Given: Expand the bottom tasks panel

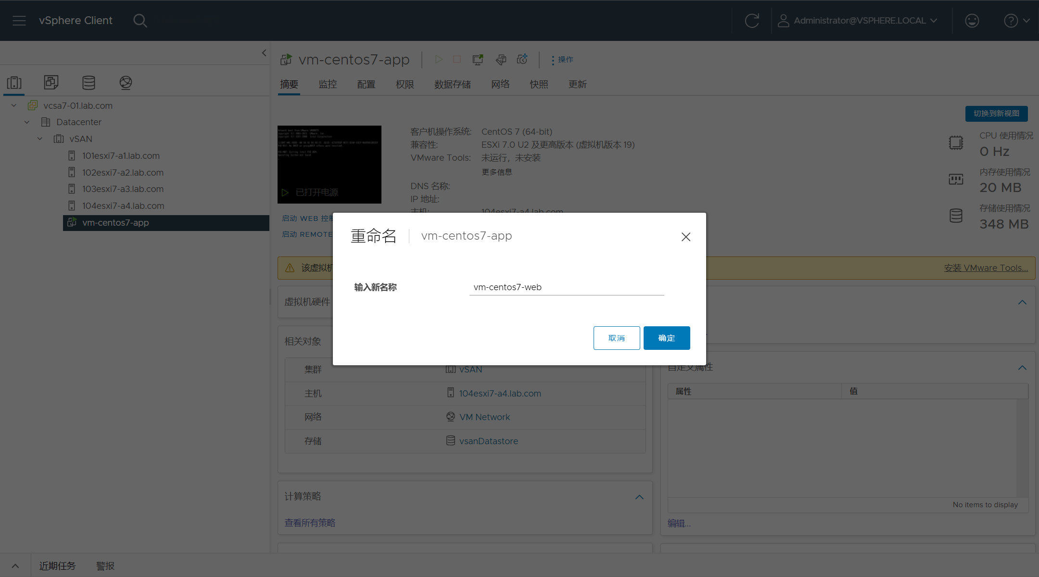Looking at the screenshot, I should (15, 566).
